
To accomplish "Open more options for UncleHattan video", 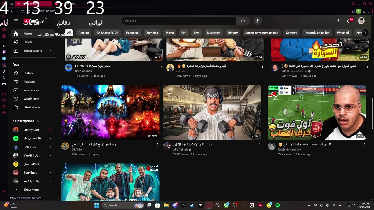I will [364, 145].
